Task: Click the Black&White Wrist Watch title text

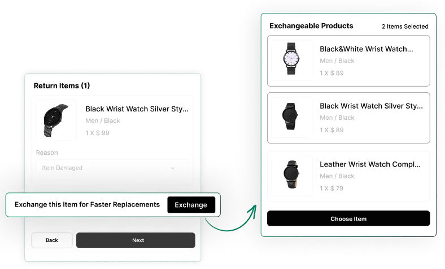Action: click(366, 49)
